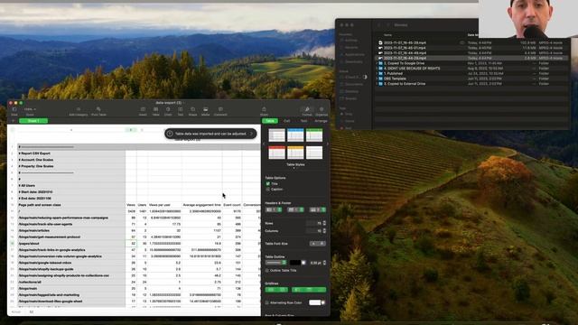Click the Name column header in Finder

click(x=387, y=35)
